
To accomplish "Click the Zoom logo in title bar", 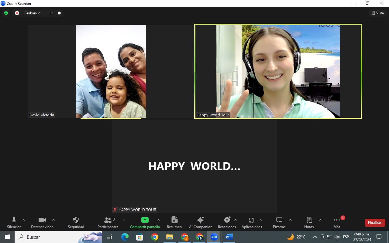I will pyautogui.click(x=3, y=3).
